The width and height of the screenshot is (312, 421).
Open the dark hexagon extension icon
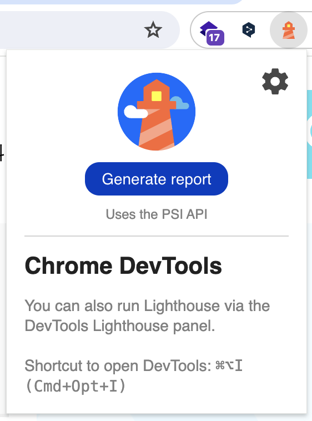[249, 30]
